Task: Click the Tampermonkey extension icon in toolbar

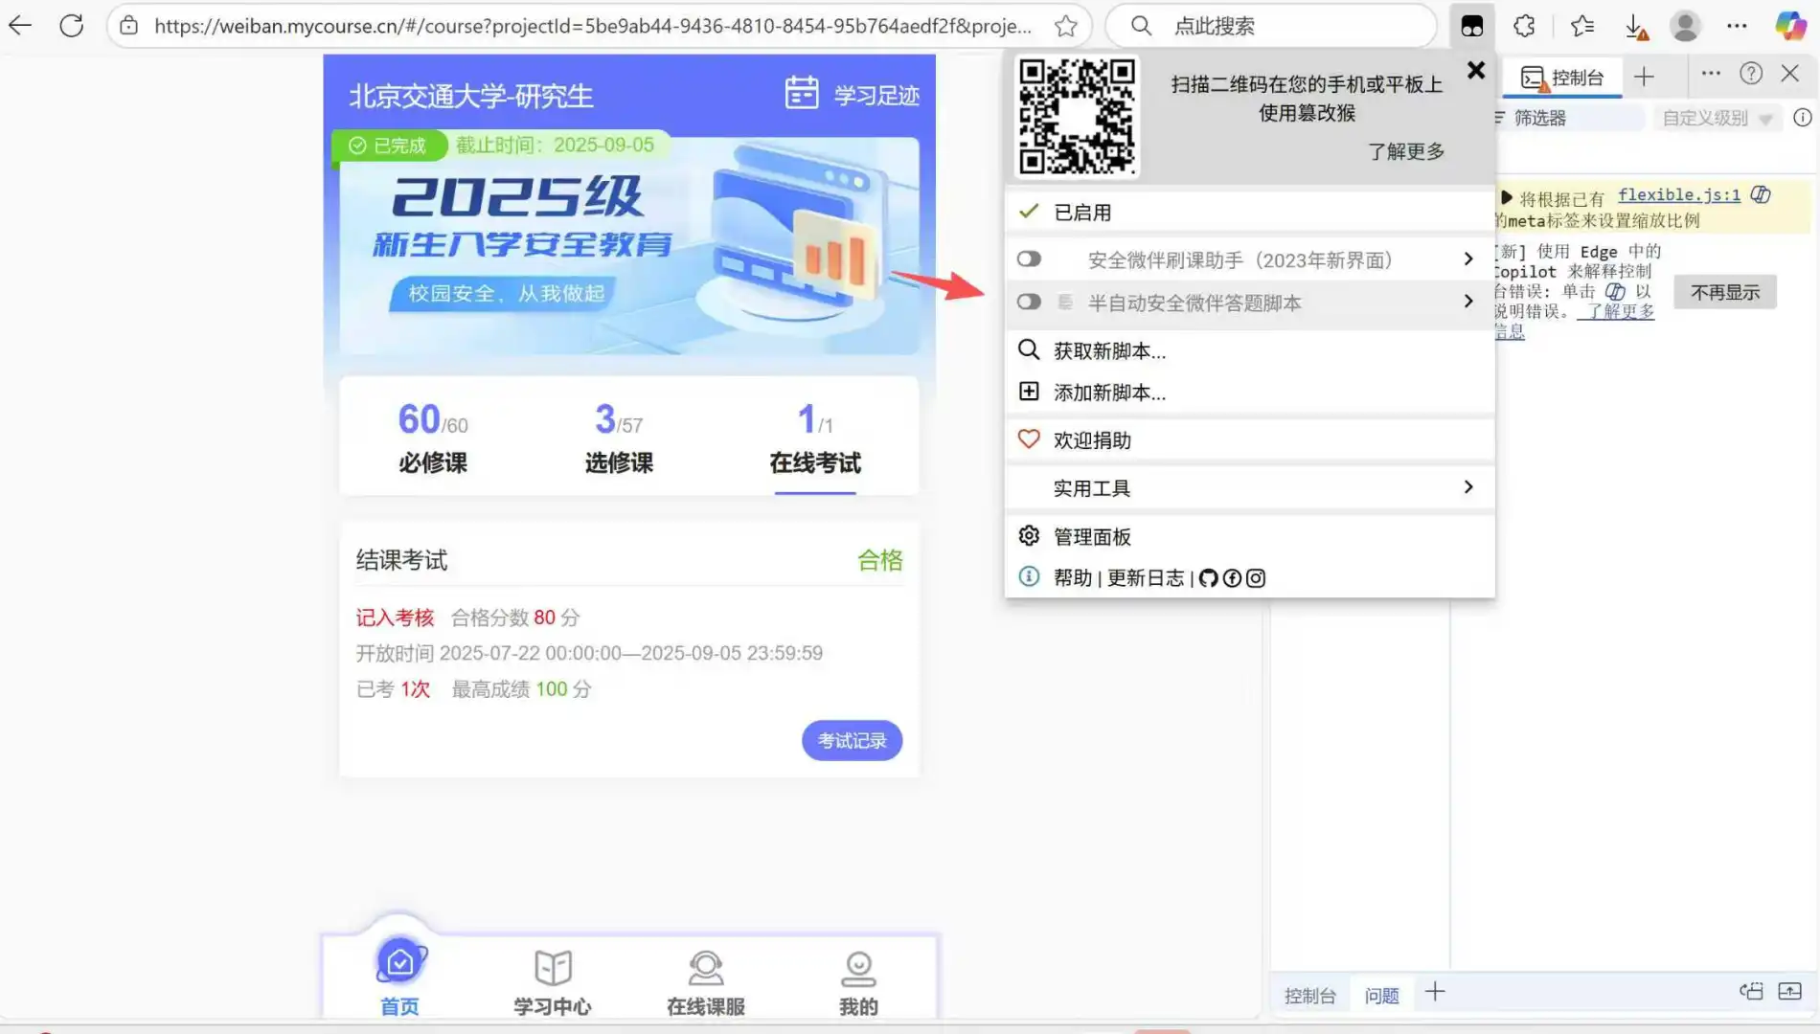Action: point(1472,26)
